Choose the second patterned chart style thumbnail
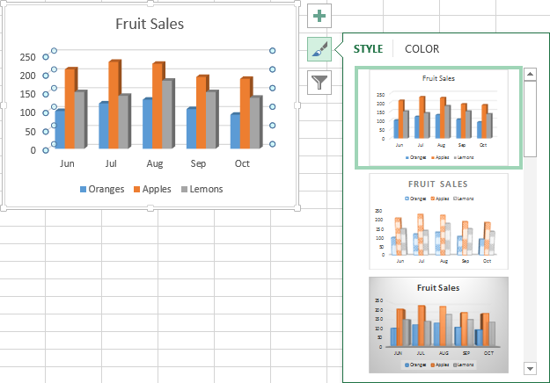 click(x=438, y=220)
